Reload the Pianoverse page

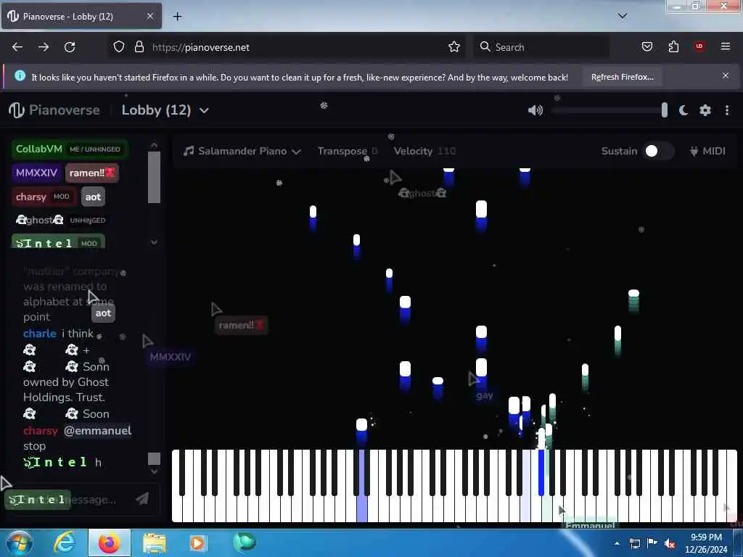pos(70,47)
